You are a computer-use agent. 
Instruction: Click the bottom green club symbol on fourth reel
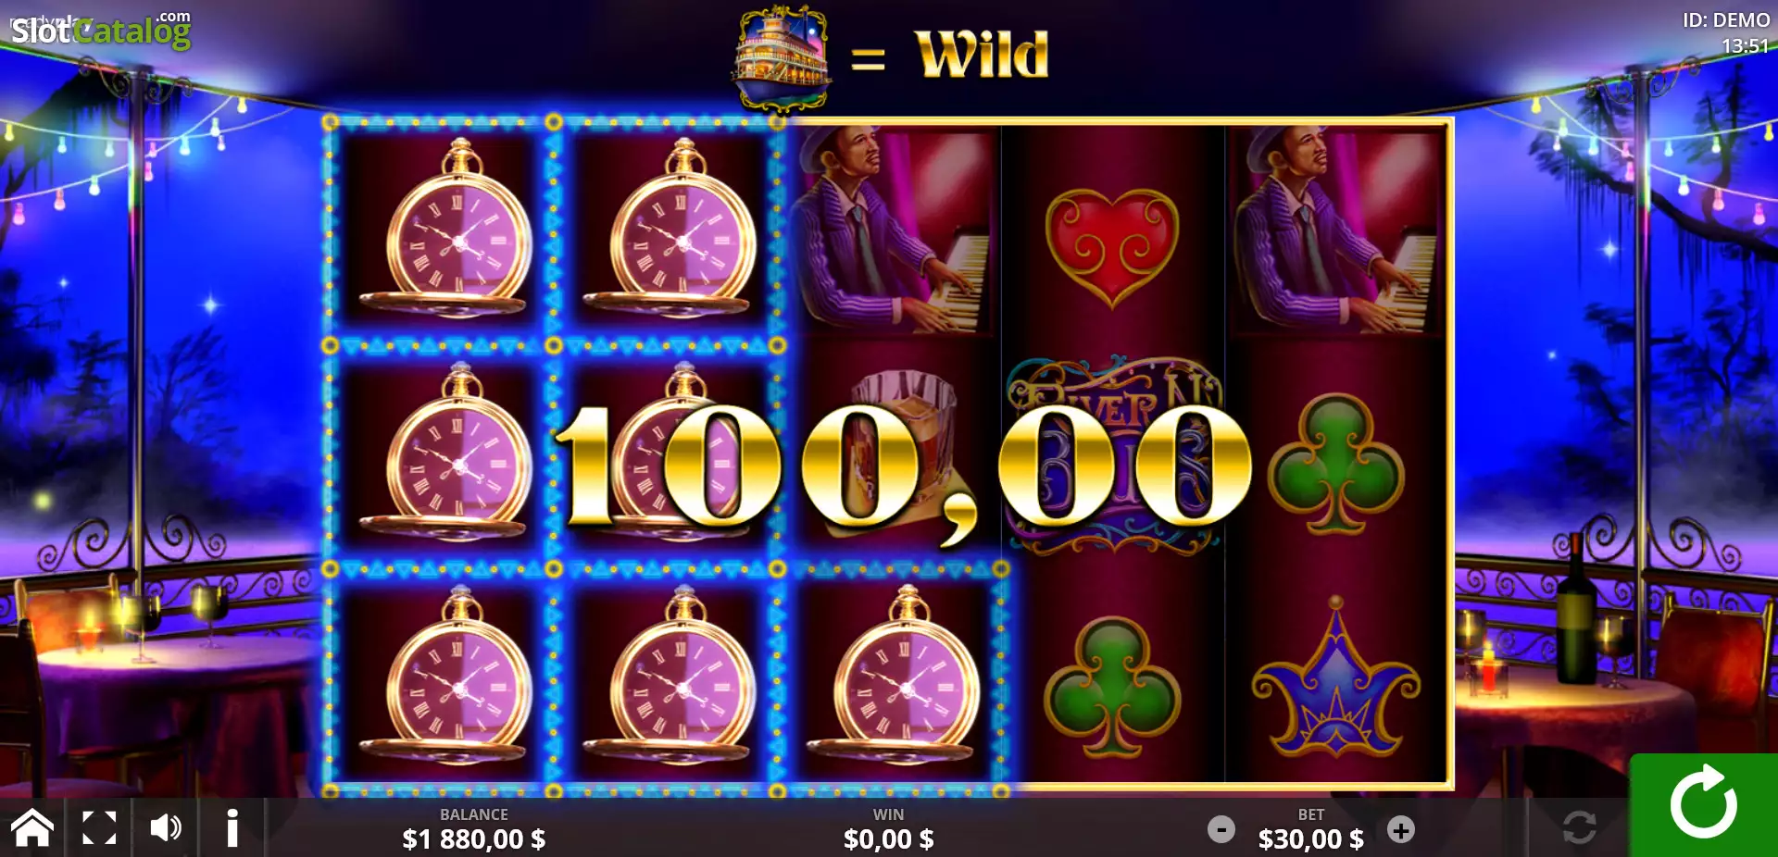pyautogui.click(x=1112, y=685)
